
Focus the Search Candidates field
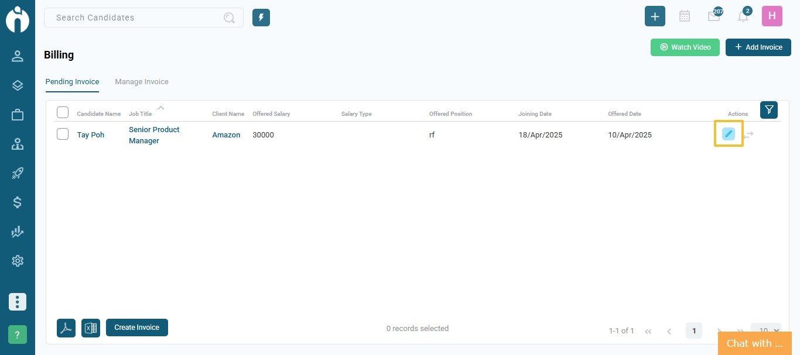click(138, 18)
